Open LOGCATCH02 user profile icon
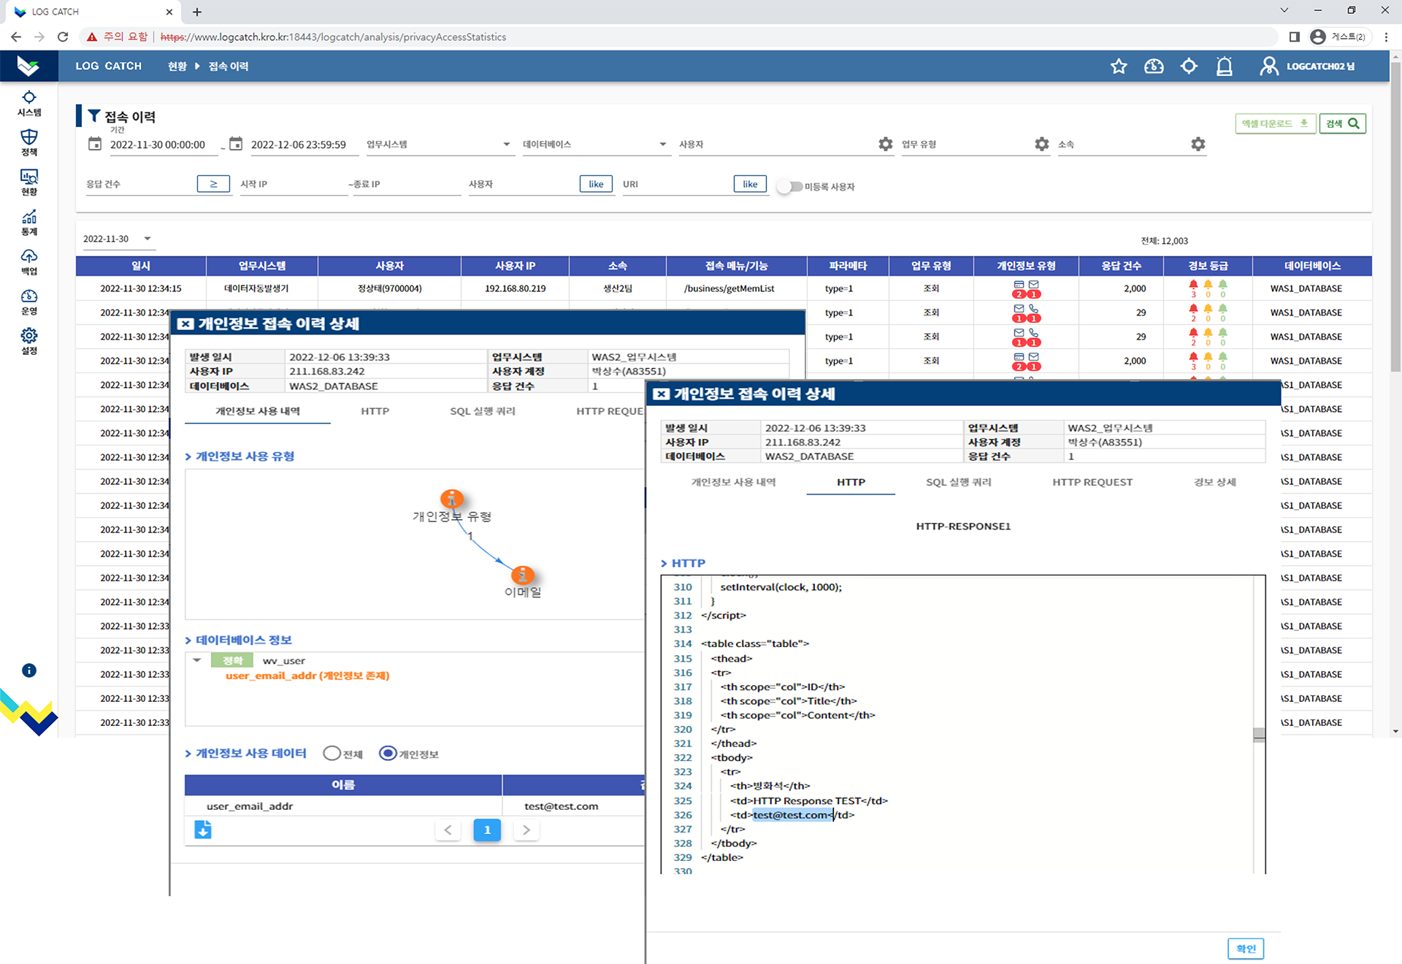The height and width of the screenshot is (964, 1402). (1269, 66)
